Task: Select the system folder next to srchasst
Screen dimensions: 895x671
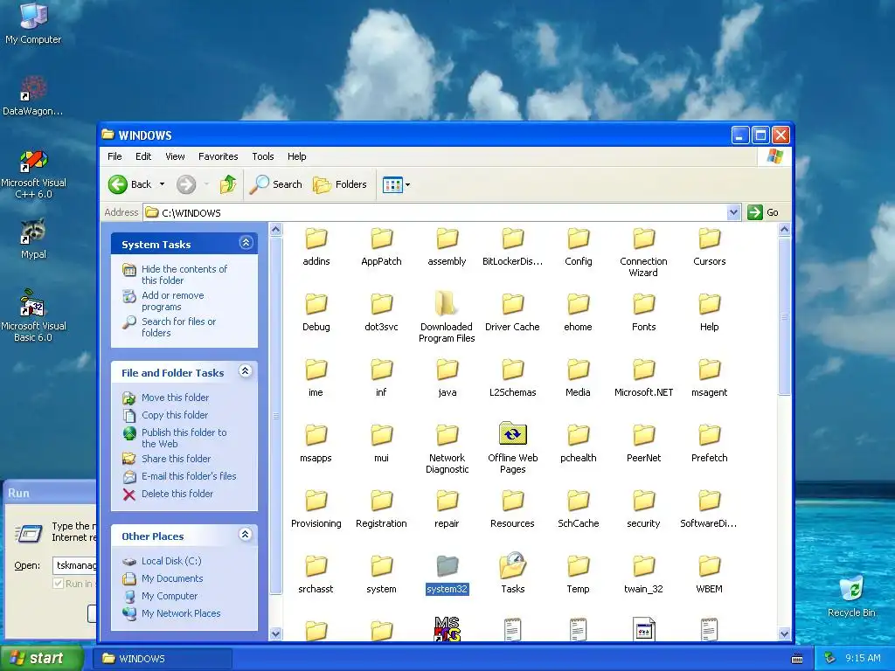Action: click(381, 566)
